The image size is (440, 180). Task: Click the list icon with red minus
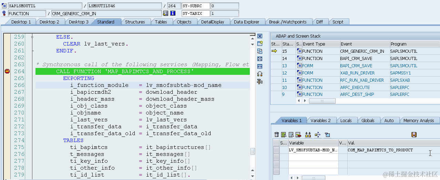[298, 134]
